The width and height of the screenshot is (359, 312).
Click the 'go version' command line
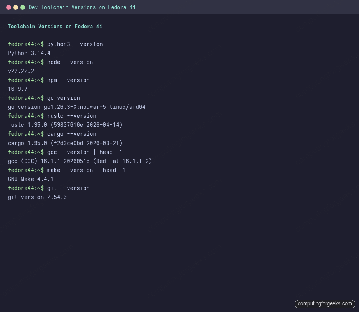click(64, 98)
